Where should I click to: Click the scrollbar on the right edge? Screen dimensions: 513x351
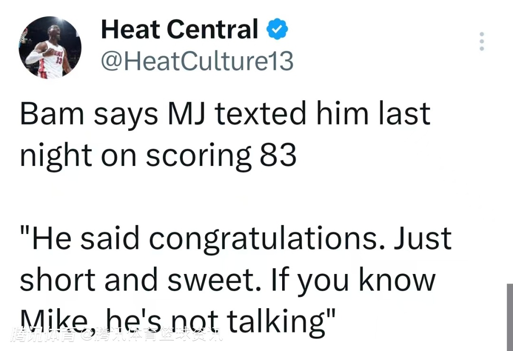pos(509,316)
